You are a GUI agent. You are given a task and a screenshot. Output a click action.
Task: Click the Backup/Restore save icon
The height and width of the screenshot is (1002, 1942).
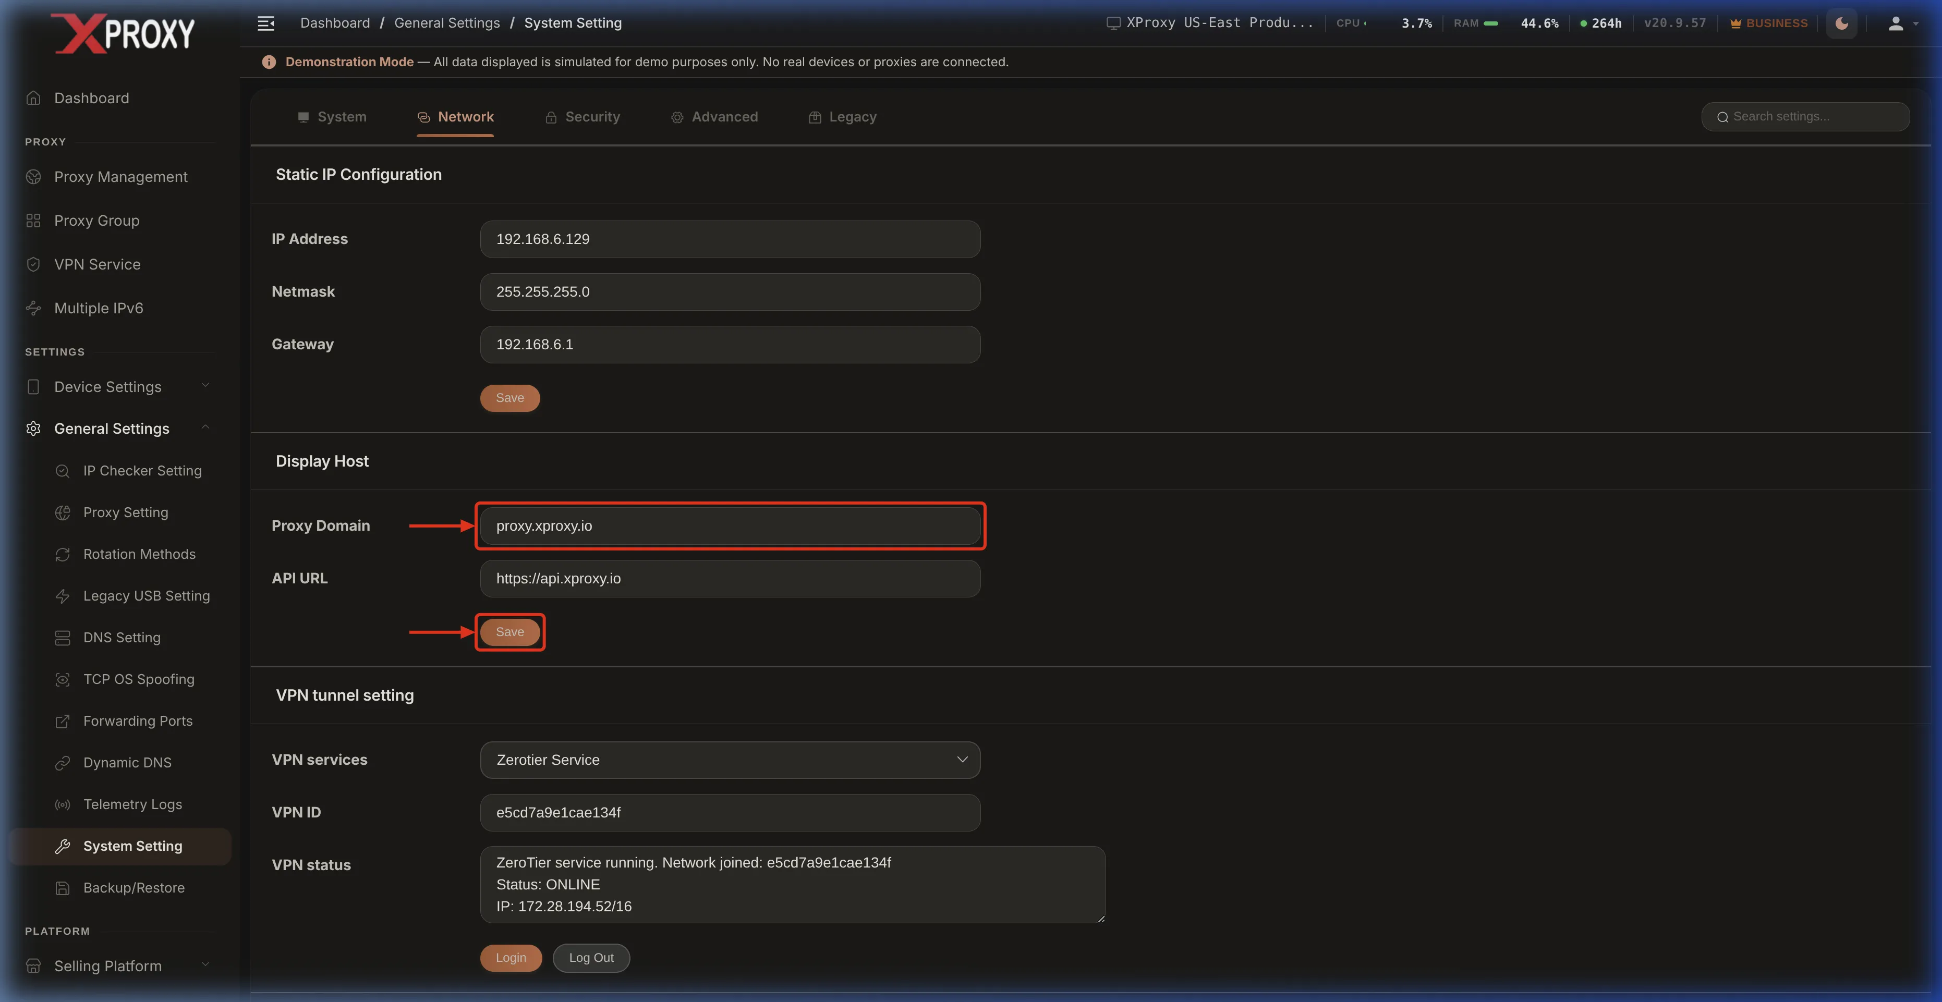click(63, 888)
